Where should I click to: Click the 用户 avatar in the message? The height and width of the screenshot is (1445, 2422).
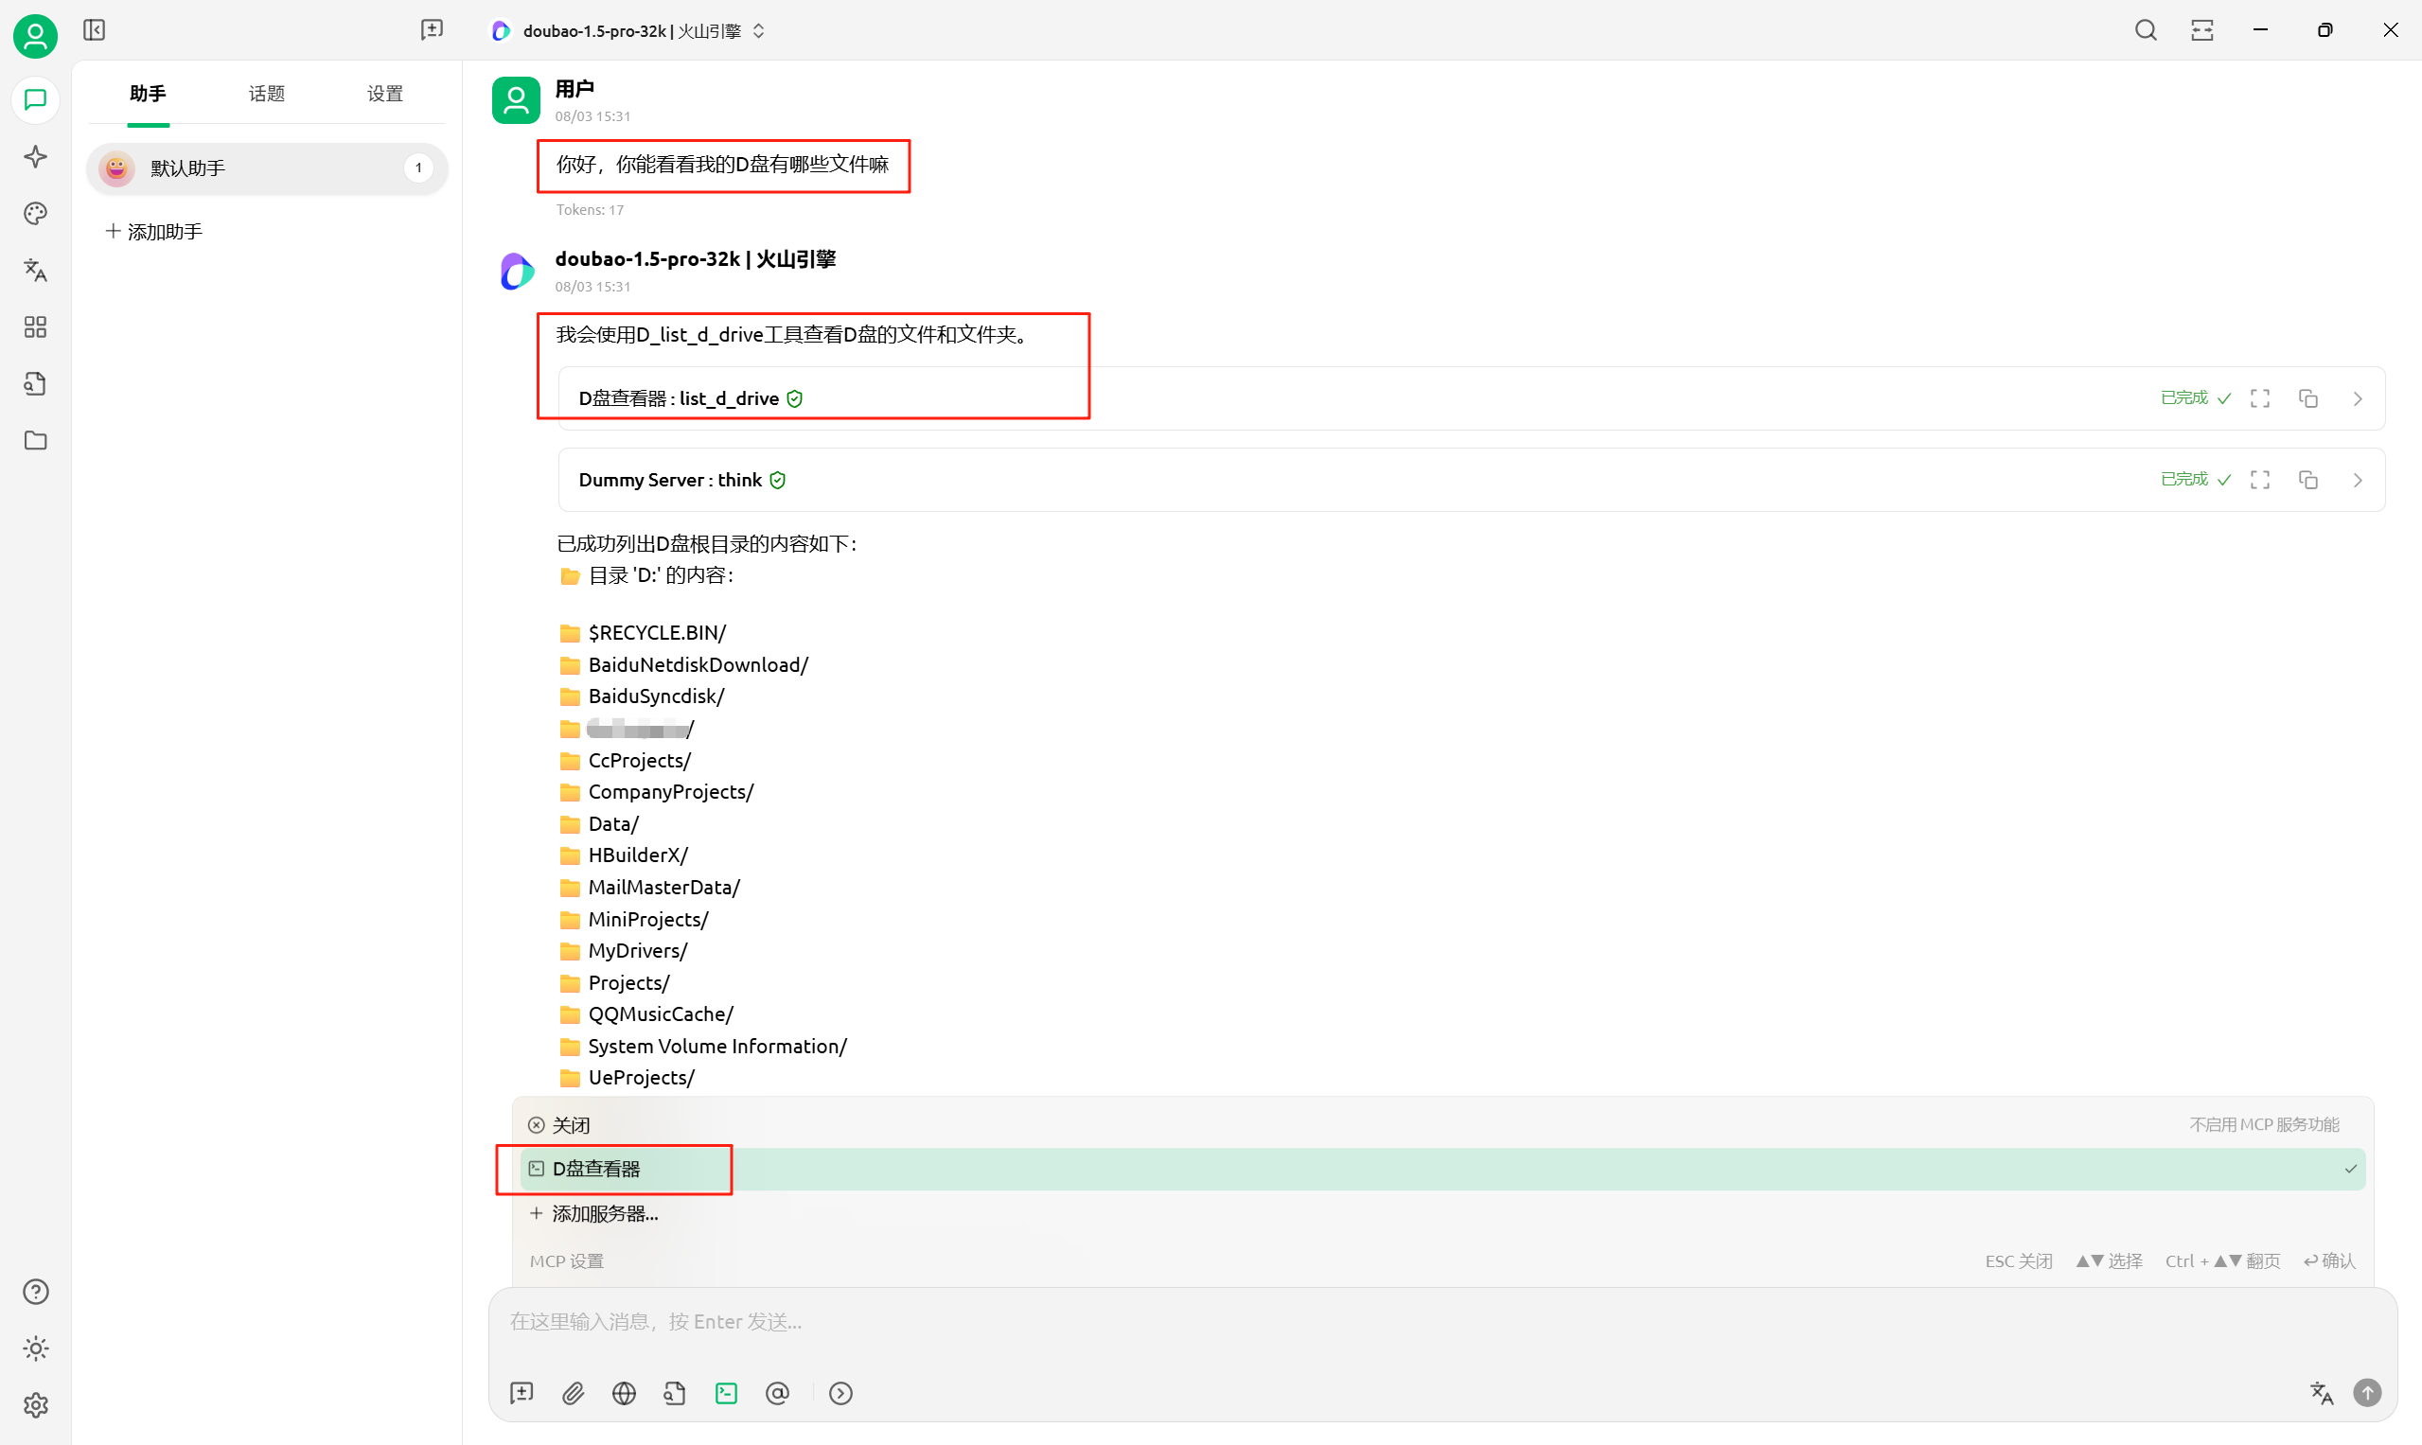516,100
